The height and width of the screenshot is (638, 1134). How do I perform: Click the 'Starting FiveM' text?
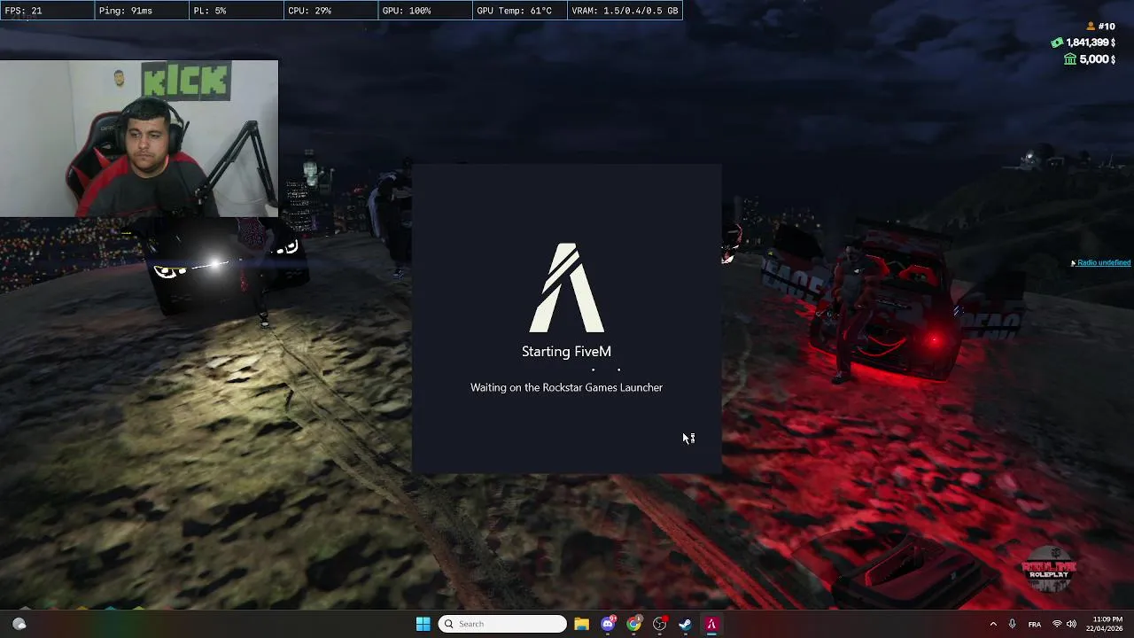click(566, 352)
